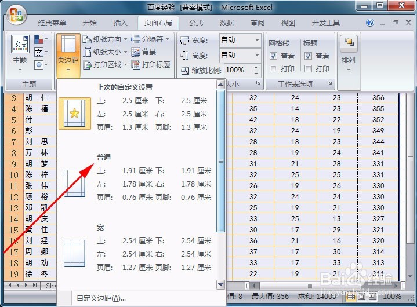Click cell with value 344
This screenshot has width=417, height=307.
click(x=378, y=142)
